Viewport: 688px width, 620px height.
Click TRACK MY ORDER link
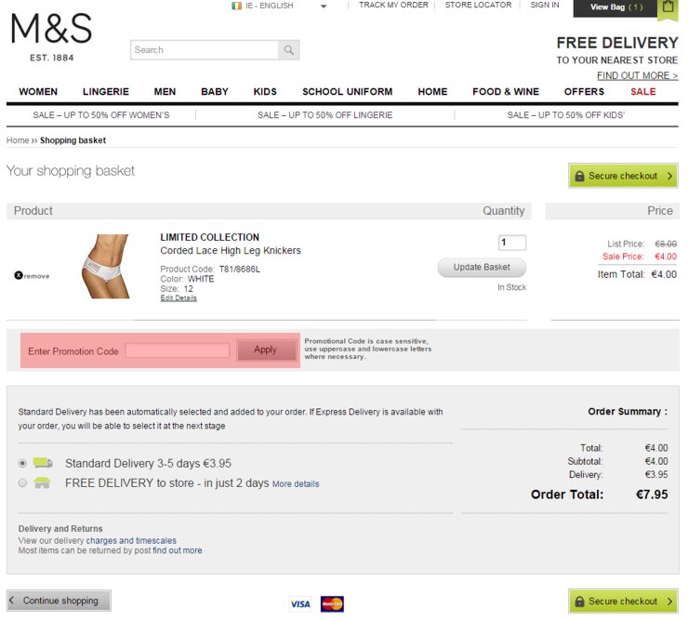tap(393, 6)
